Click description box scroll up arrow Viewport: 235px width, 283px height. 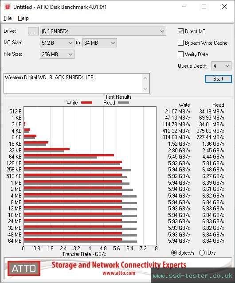click(145, 78)
